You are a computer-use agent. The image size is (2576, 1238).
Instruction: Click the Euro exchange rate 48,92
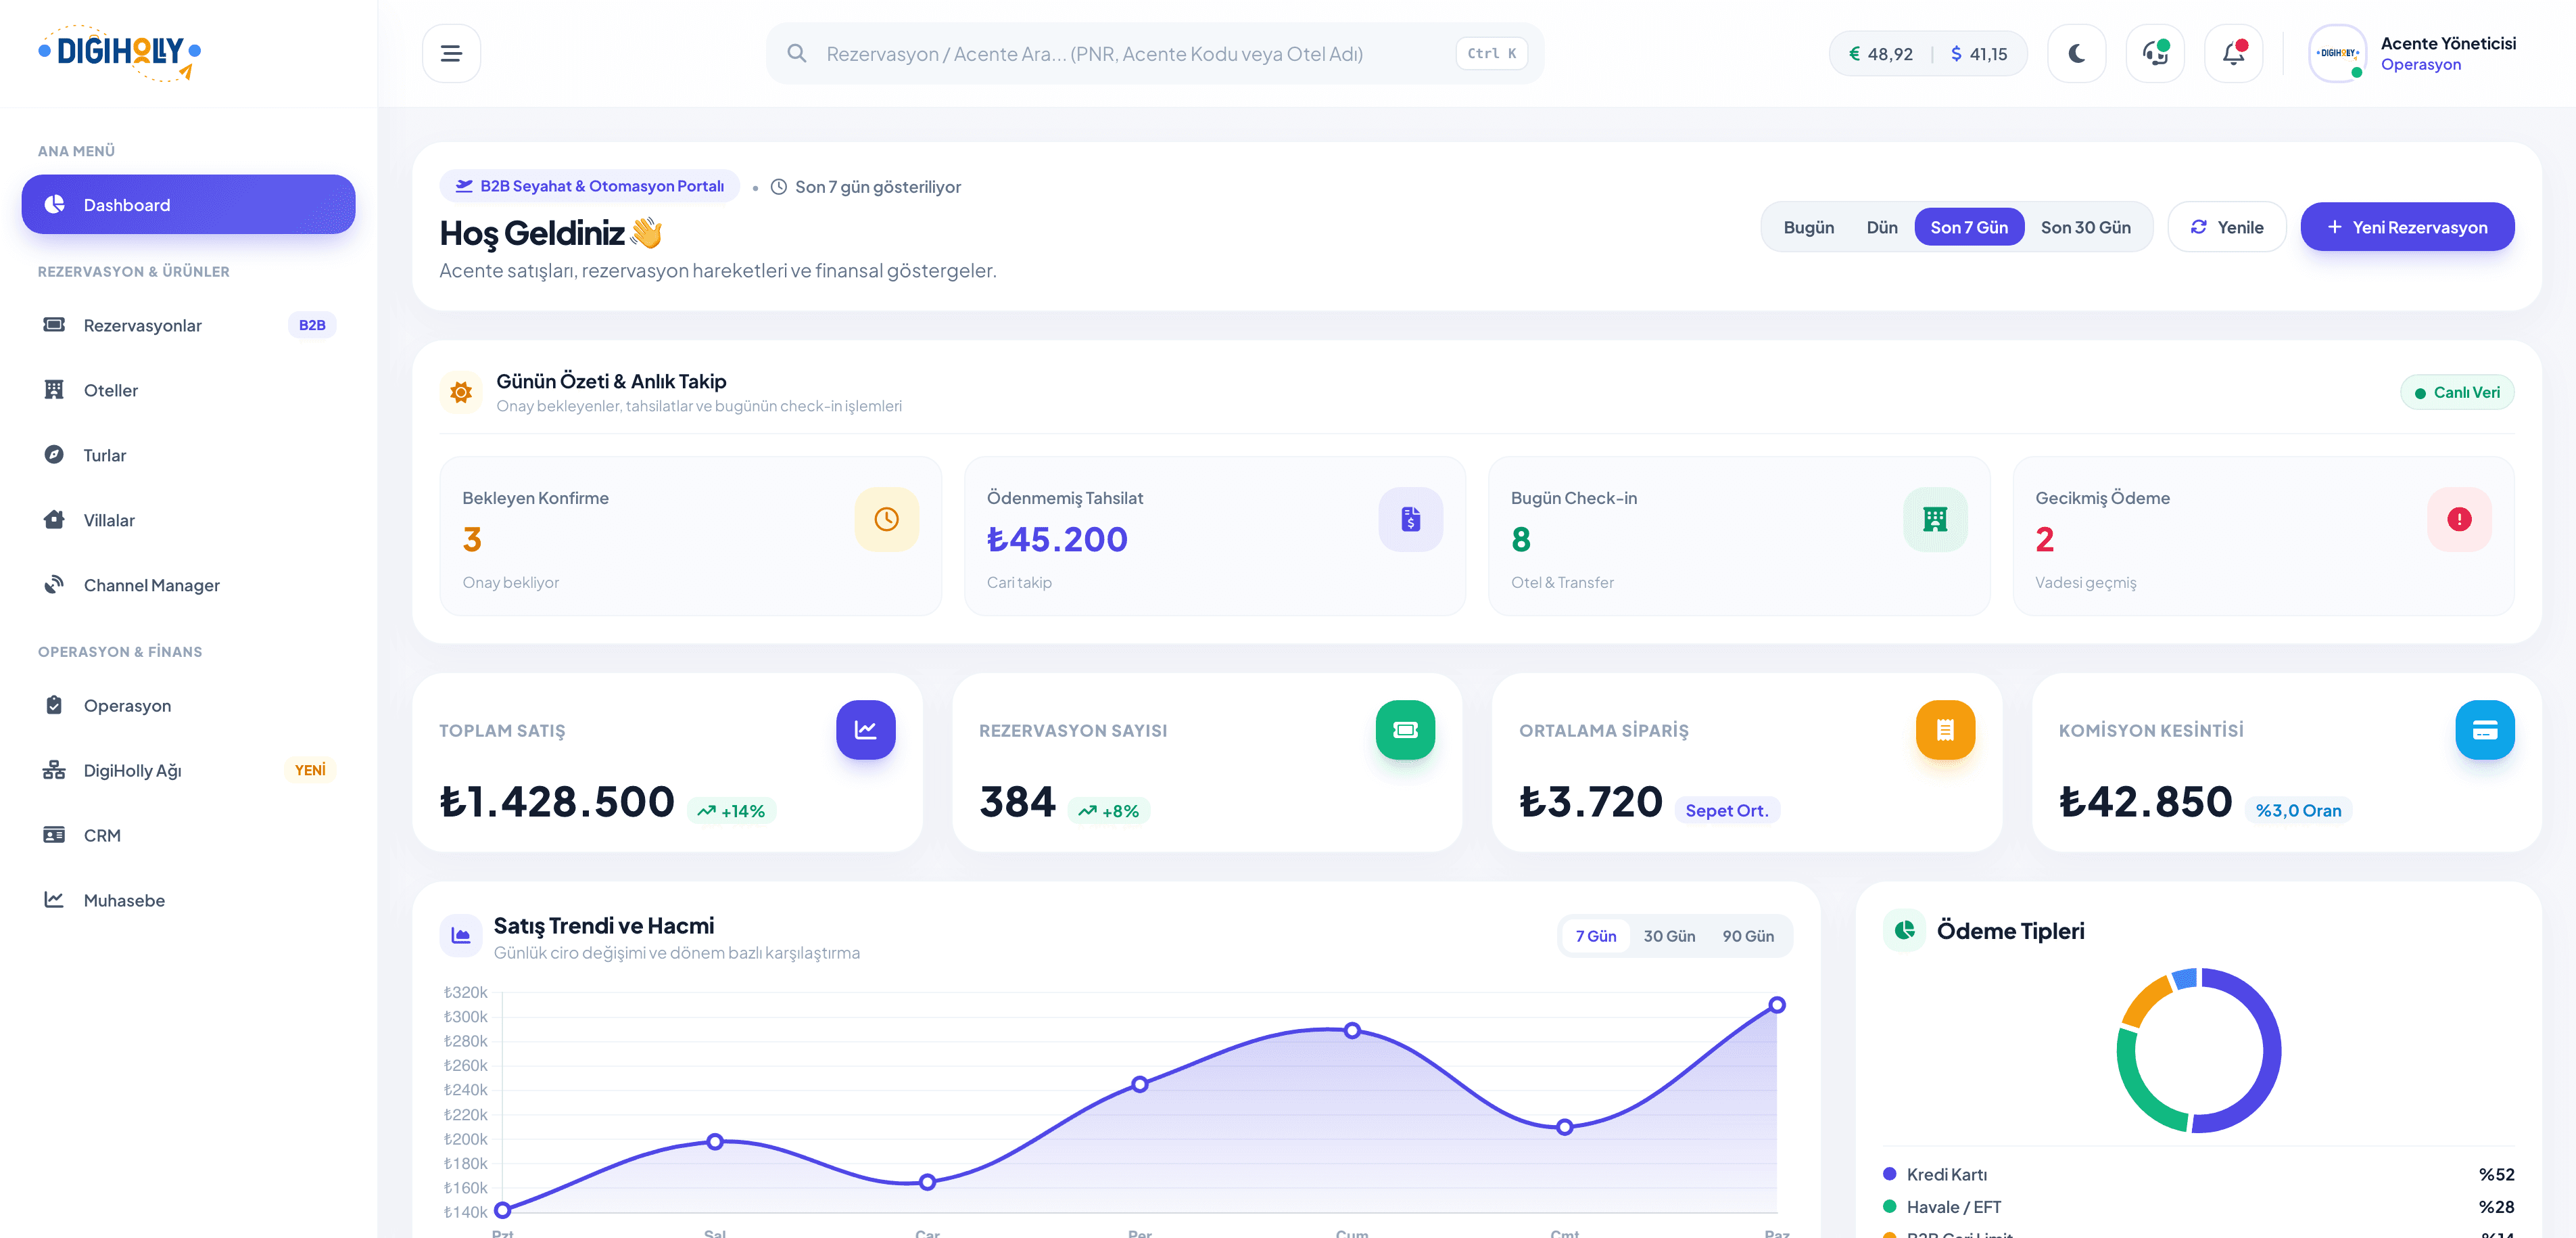tap(1881, 54)
